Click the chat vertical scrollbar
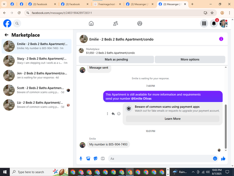The width and height of the screenshot is (234, 176). (226, 126)
